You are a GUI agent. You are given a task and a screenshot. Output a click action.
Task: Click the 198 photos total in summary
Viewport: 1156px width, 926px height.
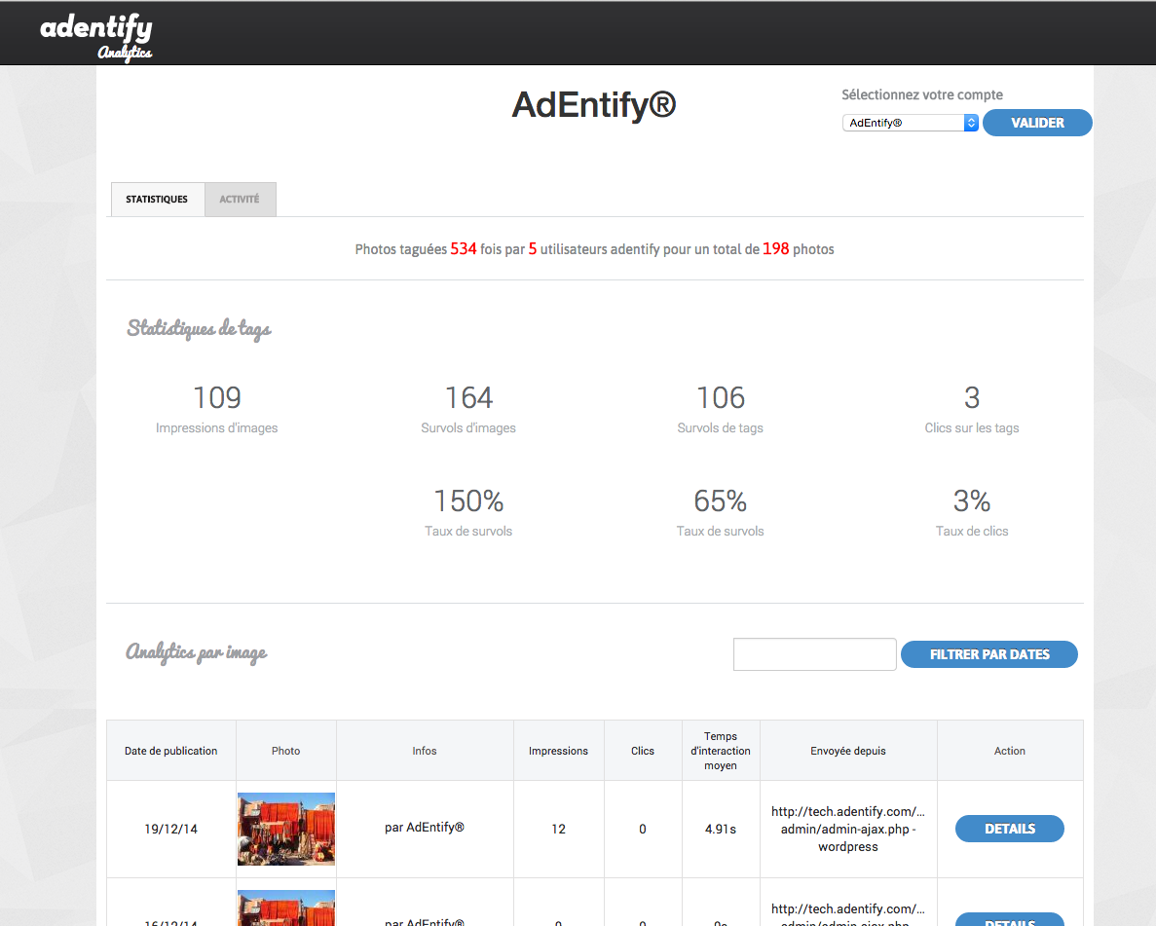[775, 249]
